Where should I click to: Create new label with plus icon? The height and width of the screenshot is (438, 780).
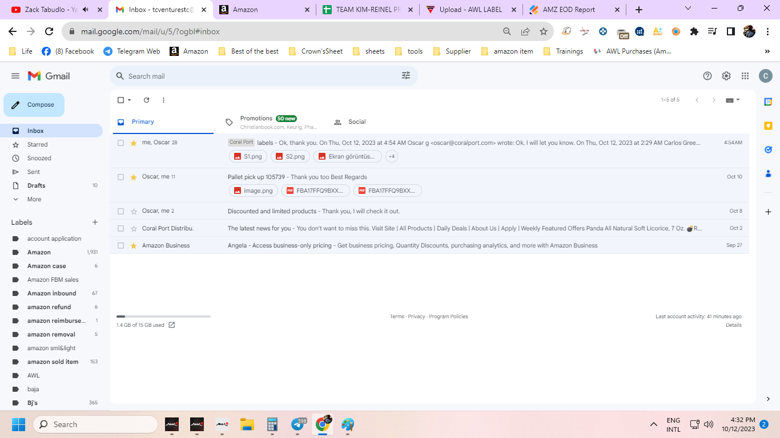pyautogui.click(x=95, y=222)
